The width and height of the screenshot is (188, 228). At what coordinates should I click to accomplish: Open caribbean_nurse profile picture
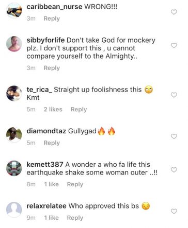[x=14, y=10]
